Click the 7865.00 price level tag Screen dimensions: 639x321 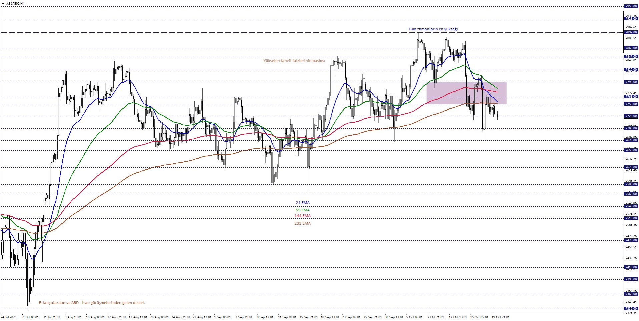[x=631, y=48]
